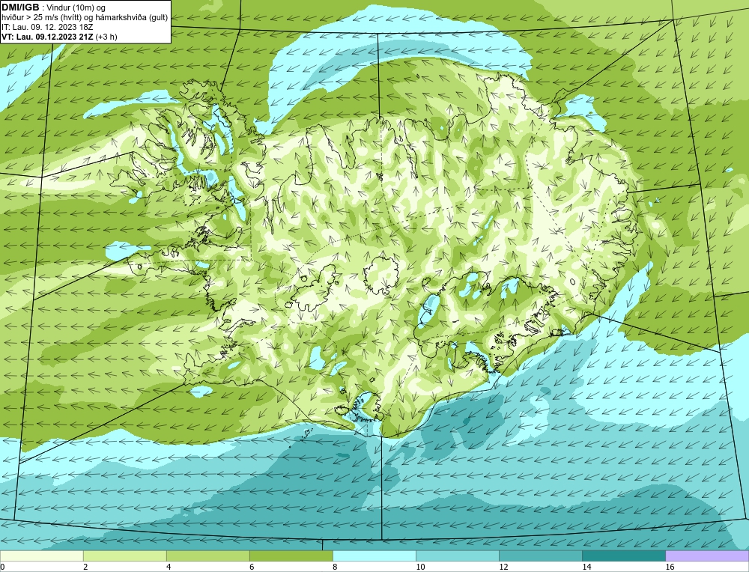Click the 10–12 m/s light teal legend swatch
The image size is (749, 572).
tap(457, 556)
